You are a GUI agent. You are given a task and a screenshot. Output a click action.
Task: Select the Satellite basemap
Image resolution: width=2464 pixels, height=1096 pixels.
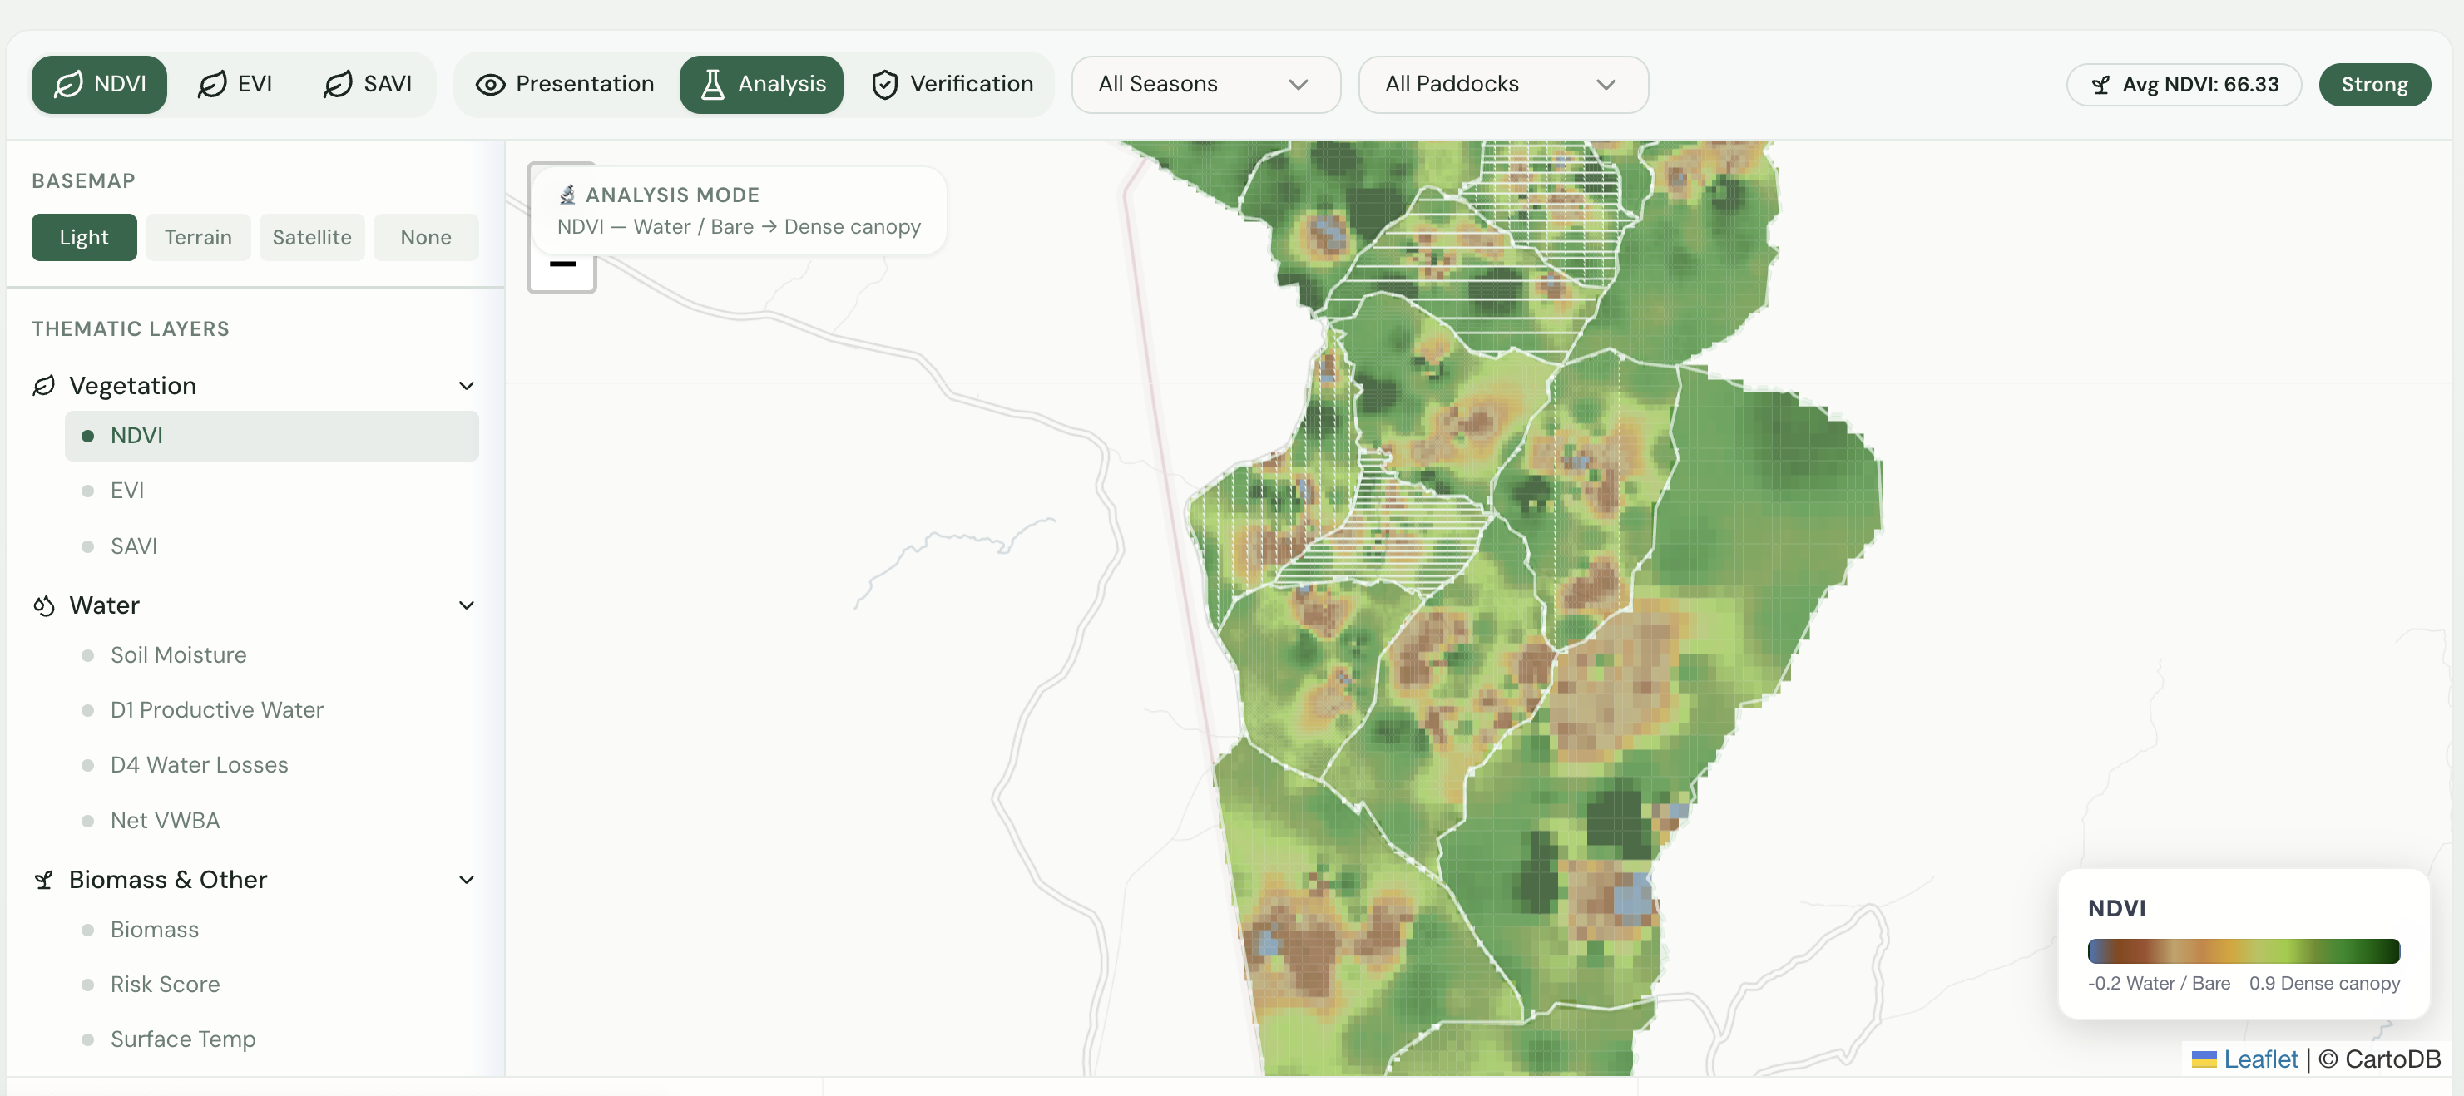312,237
